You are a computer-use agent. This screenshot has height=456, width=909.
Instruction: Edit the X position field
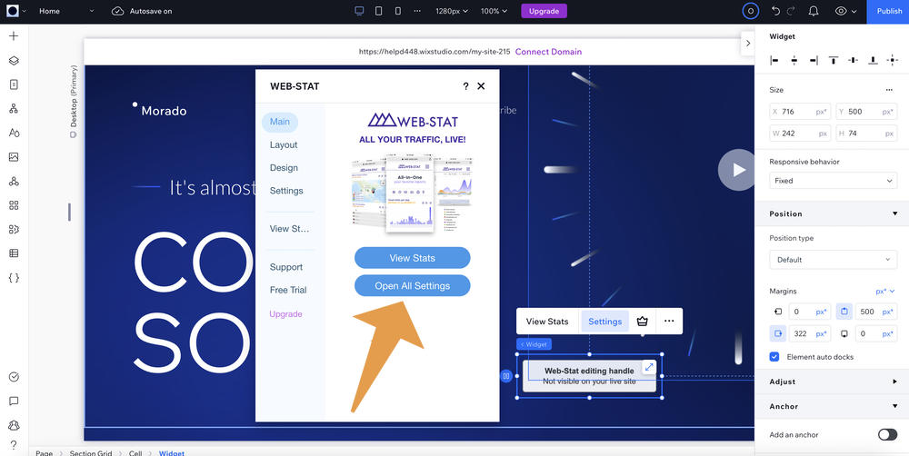pyautogui.click(x=800, y=111)
